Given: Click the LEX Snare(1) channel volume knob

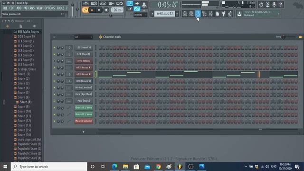Looking at the screenshot, I should pos(62,47).
